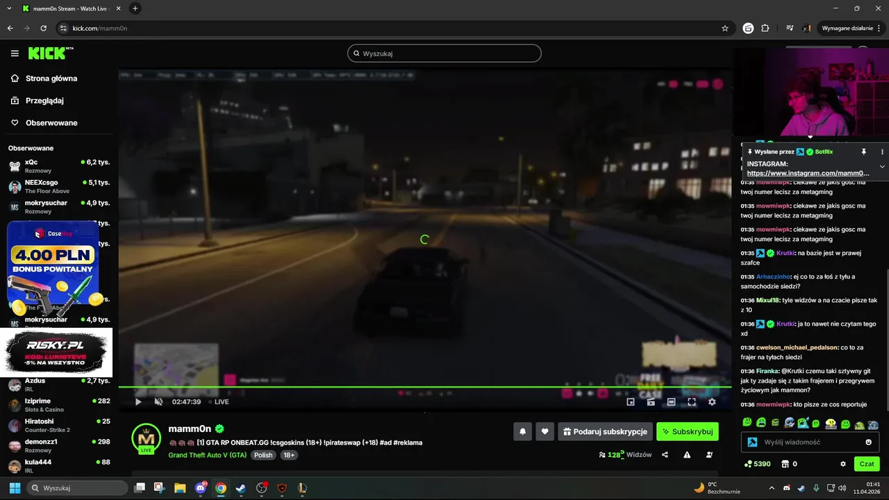The width and height of the screenshot is (889, 500).
Task: Follow the channel with heart button
Action: (x=545, y=431)
